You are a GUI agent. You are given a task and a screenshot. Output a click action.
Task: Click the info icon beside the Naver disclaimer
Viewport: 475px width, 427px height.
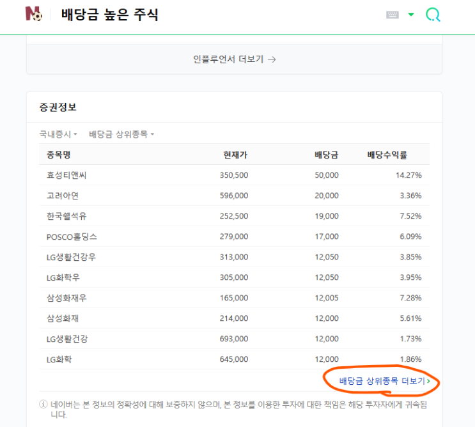coord(43,405)
